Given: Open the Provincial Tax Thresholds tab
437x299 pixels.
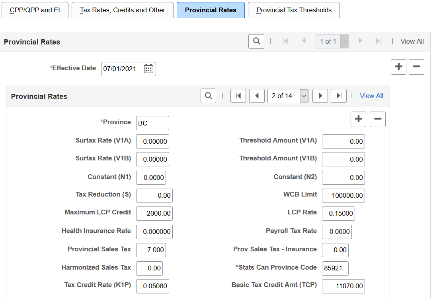Looking at the screenshot, I should (x=294, y=10).
